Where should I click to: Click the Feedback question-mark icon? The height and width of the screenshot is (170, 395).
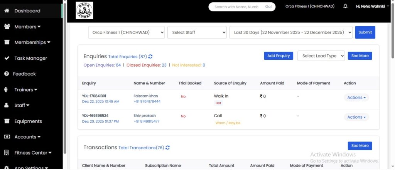pyautogui.click(x=7, y=74)
